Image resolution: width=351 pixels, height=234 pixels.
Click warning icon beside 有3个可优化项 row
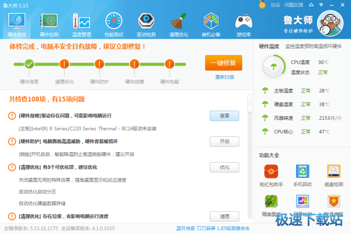point(12,167)
